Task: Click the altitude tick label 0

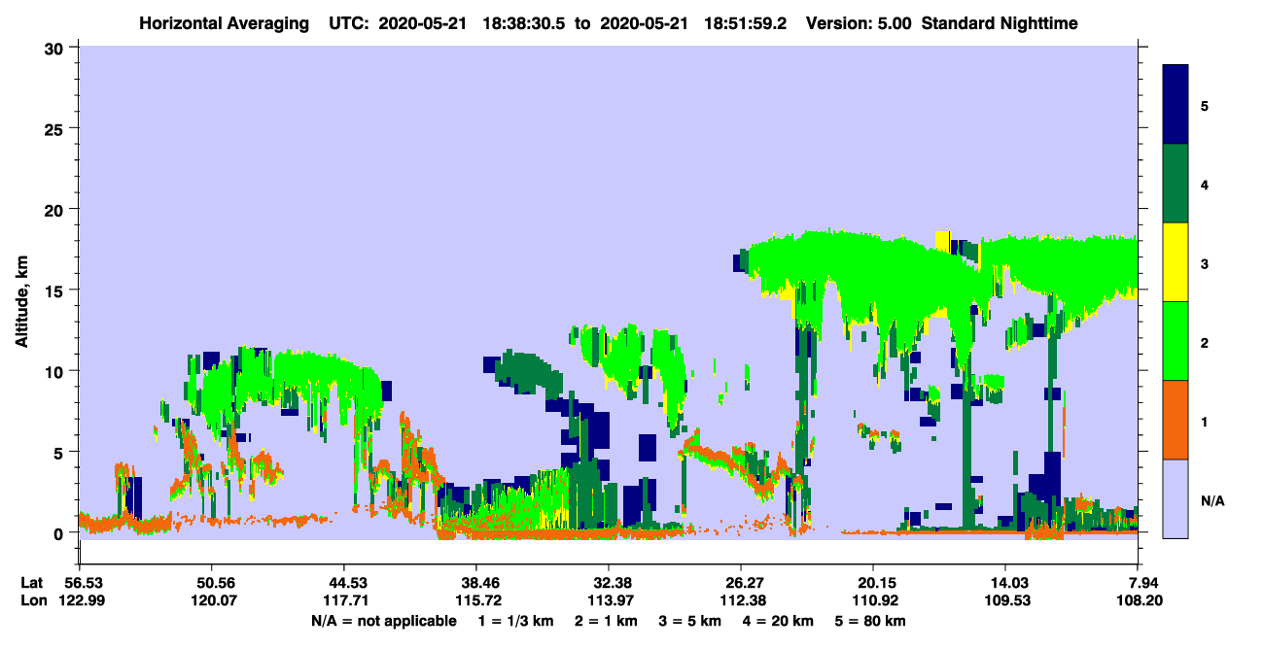Action: (60, 532)
